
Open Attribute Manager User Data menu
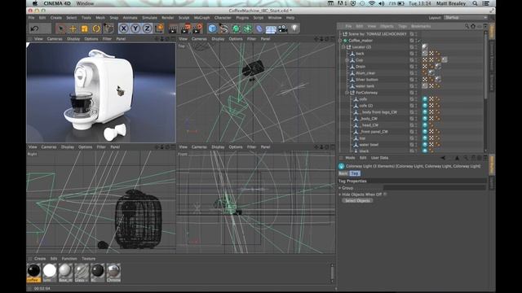379,158
